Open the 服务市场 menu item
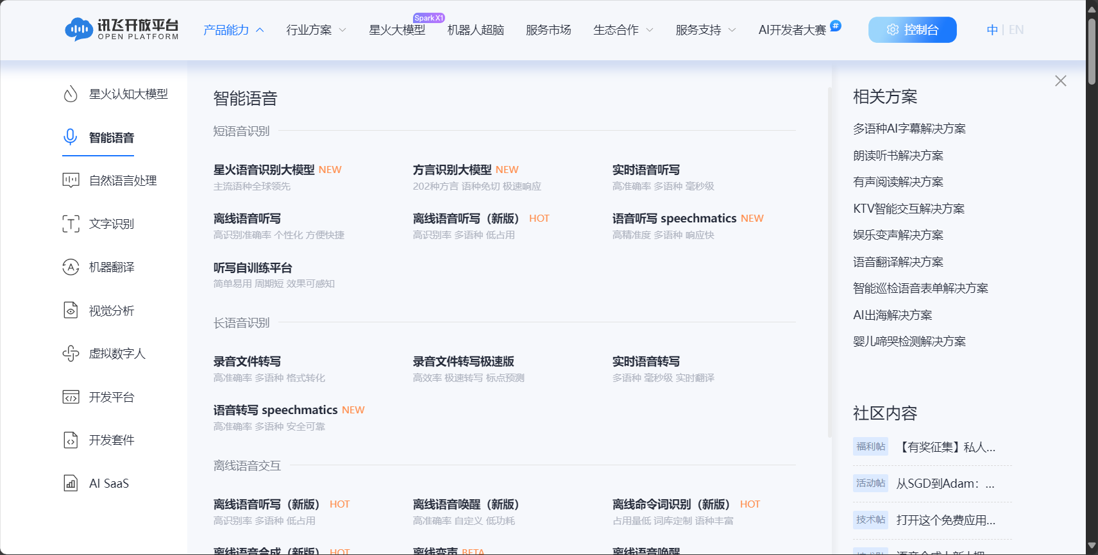 (x=548, y=30)
